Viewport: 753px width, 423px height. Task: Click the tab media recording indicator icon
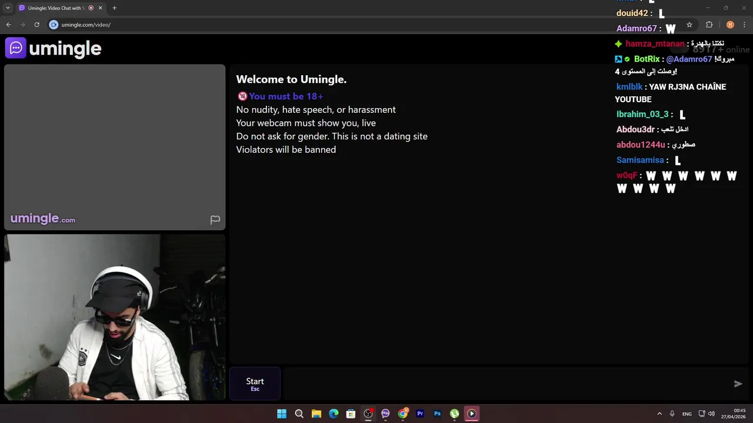click(91, 8)
